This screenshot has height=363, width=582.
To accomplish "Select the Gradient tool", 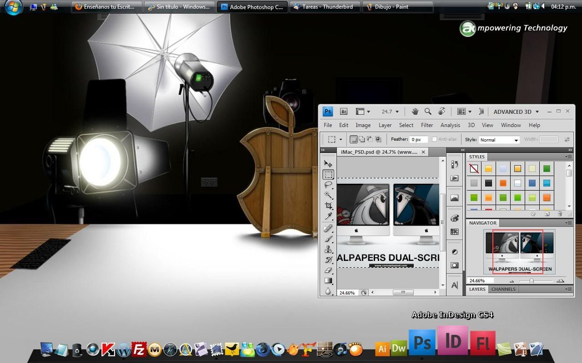I will pyautogui.click(x=328, y=280).
